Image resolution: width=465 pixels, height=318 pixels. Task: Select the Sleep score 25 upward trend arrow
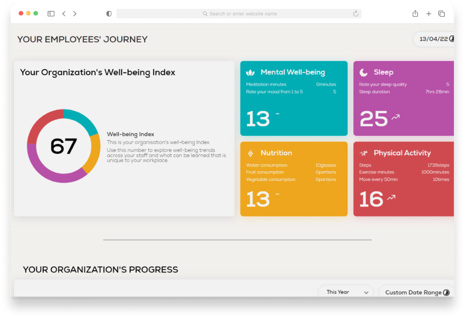[x=395, y=117]
